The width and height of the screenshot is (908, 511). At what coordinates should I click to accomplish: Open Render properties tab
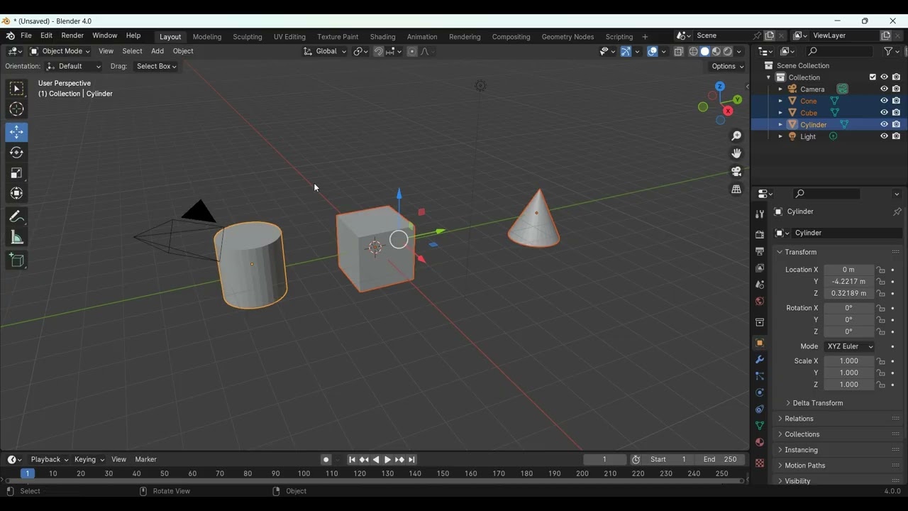pos(760,234)
